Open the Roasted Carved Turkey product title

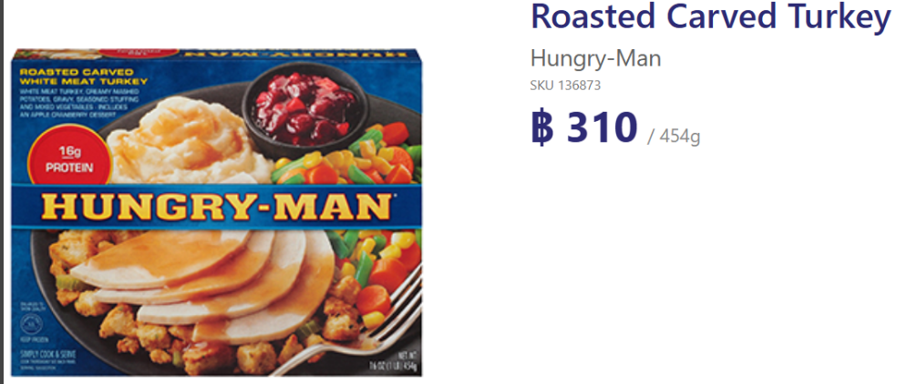coord(710,17)
